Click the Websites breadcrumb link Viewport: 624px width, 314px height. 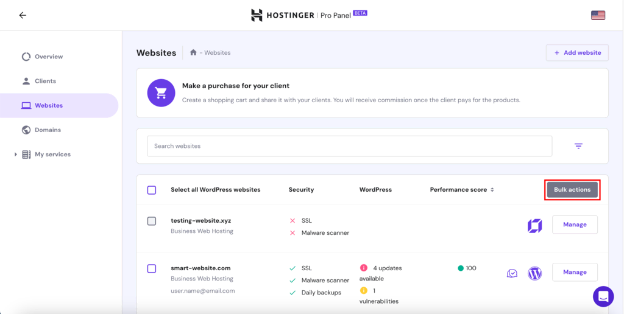[x=218, y=52]
